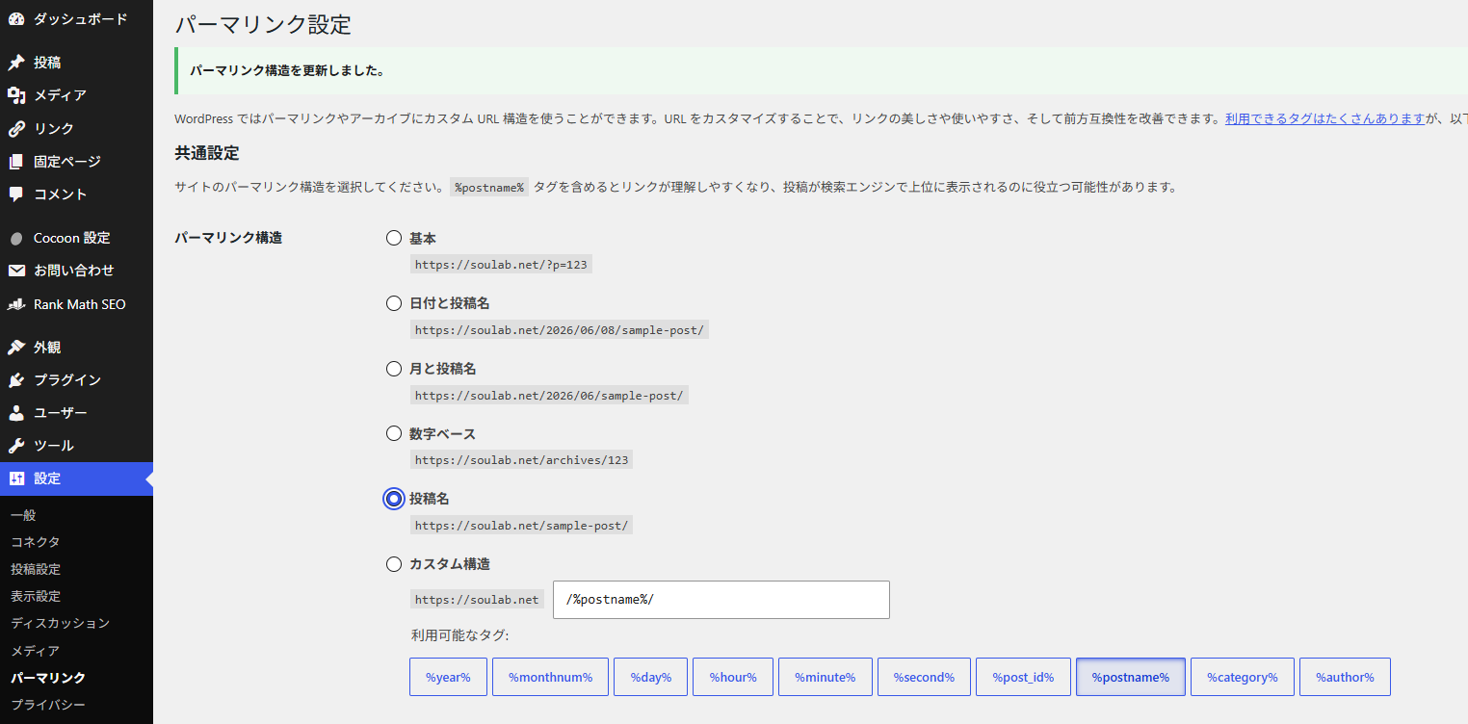The height and width of the screenshot is (724, 1468).
Task: Click the pushpin icon next to 投稿
Action: (x=16, y=63)
